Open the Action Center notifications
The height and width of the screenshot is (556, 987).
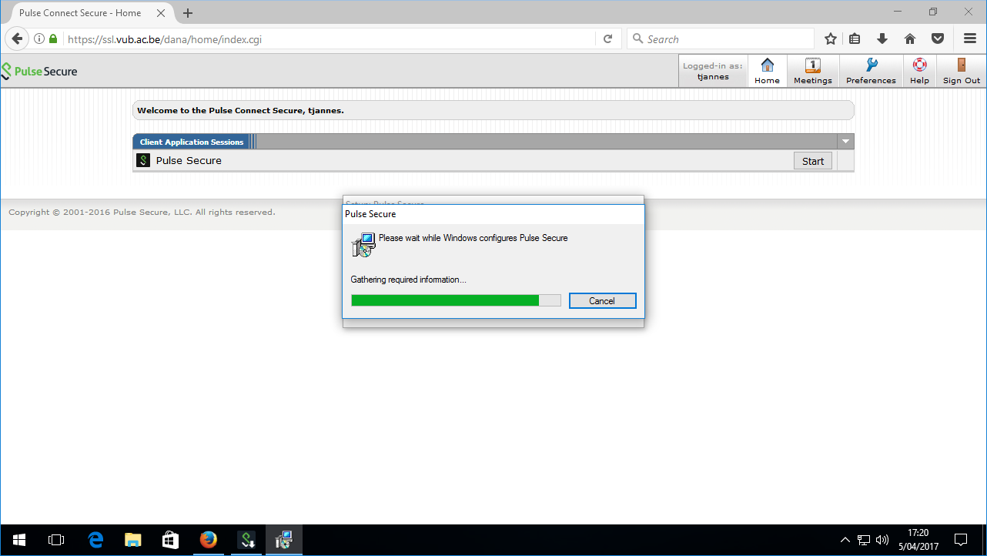click(961, 540)
